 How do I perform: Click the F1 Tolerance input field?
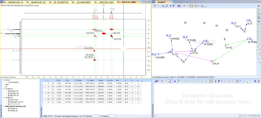point(112,116)
